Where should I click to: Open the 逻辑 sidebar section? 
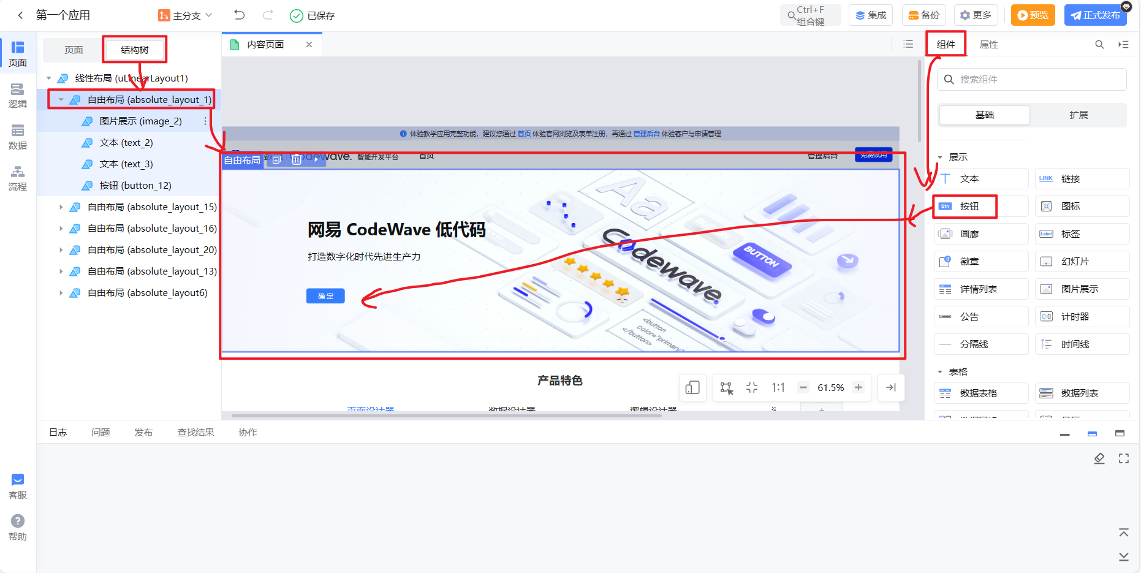click(18, 96)
